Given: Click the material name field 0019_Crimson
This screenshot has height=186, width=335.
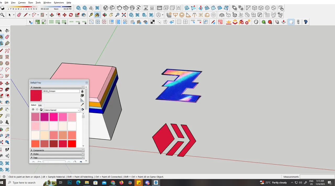Looking at the screenshot, I should [61, 91].
